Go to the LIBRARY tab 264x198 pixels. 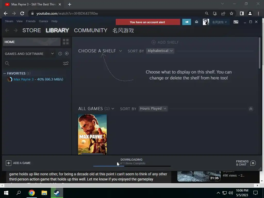click(x=57, y=30)
